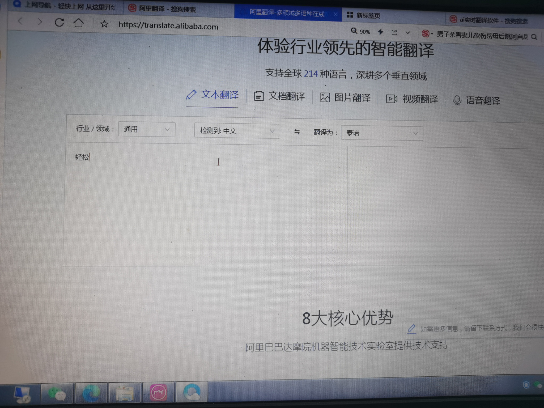This screenshot has height=408, width=544.
Task: Open WeChat from the taskbar
Action: [57, 394]
